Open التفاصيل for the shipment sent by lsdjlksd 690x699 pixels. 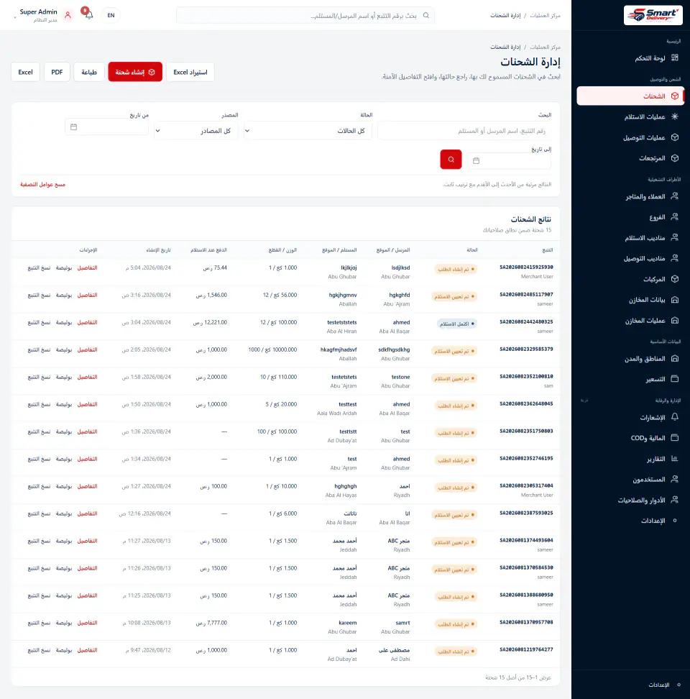pos(87,268)
